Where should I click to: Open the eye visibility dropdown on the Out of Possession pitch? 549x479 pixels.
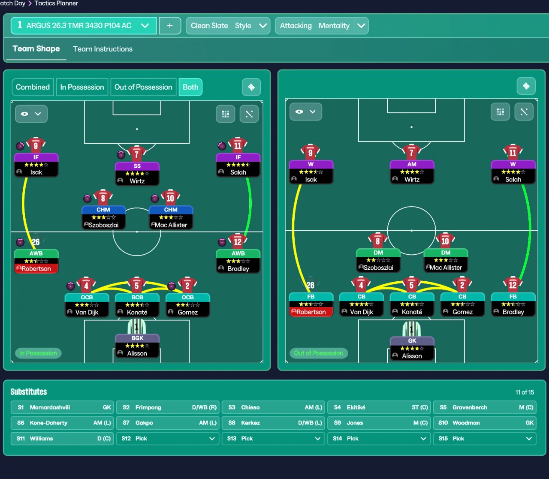pos(306,112)
